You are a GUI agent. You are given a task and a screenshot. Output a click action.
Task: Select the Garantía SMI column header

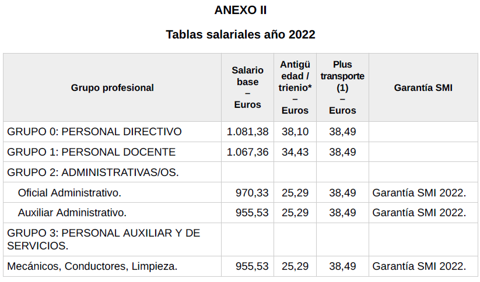(423, 88)
